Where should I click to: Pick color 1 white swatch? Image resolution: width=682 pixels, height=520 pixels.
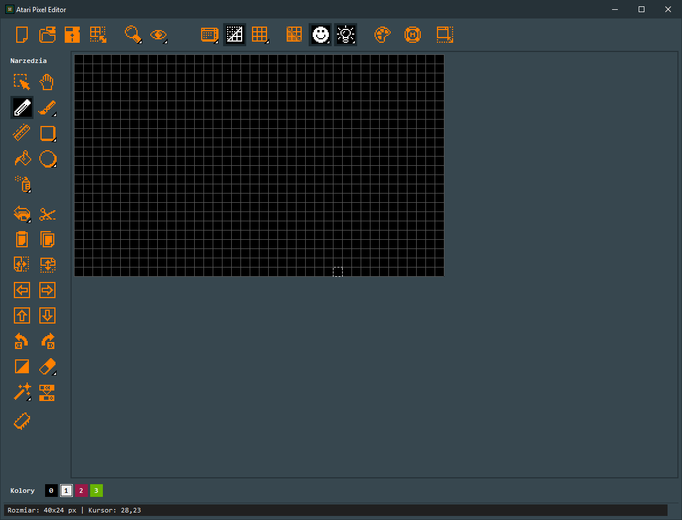pos(66,491)
